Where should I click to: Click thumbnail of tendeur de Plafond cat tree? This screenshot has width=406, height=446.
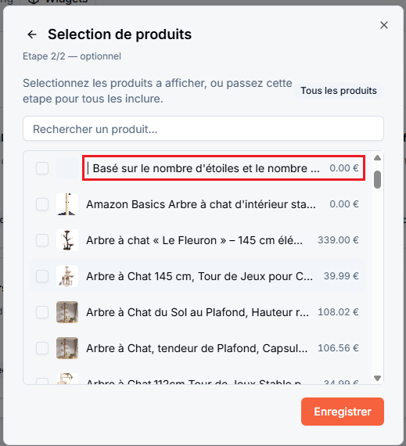(67, 348)
